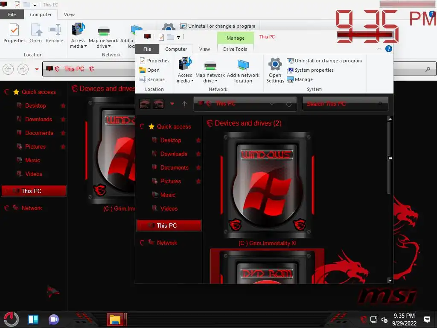Click Manage in the System group

[300, 79]
